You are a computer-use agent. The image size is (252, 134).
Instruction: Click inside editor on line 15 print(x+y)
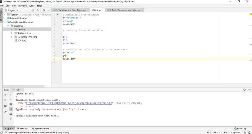pos(69,59)
